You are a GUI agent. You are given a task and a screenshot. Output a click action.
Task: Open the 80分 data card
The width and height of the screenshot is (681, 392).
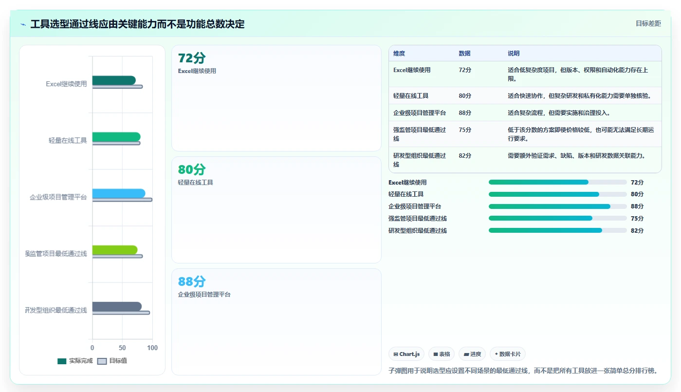click(x=276, y=210)
